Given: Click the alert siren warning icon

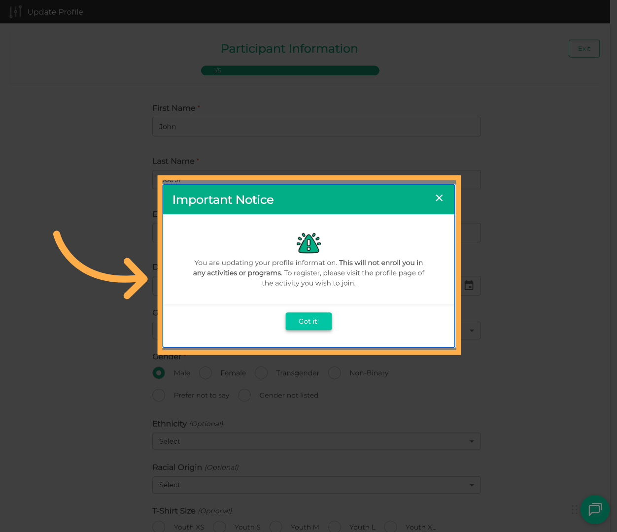Looking at the screenshot, I should point(308,243).
